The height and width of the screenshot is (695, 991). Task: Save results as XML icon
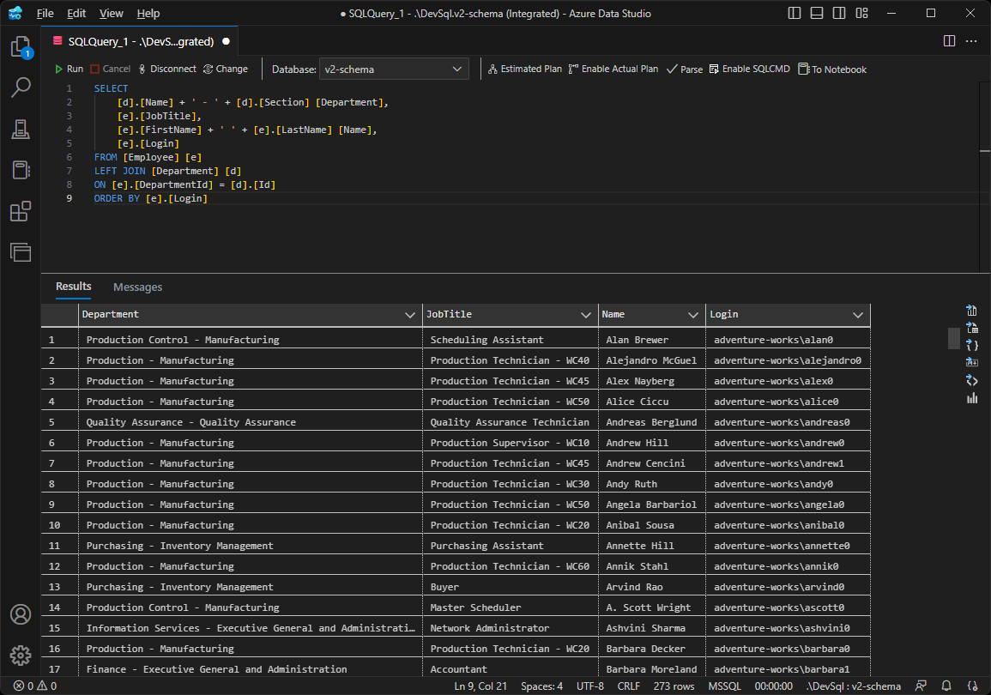pyautogui.click(x=972, y=380)
